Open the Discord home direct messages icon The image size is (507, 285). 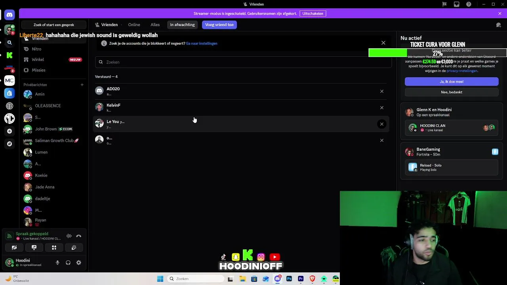point(10,15)
